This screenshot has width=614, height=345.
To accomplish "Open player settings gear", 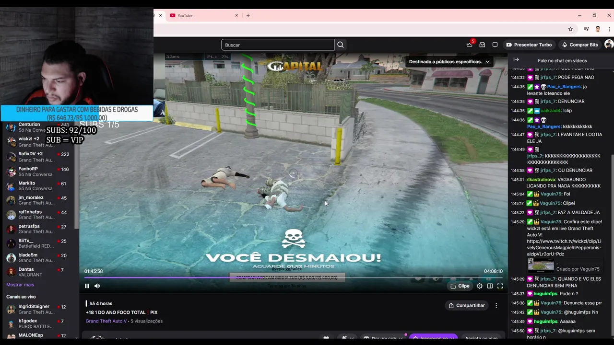I will click(480, 286).
